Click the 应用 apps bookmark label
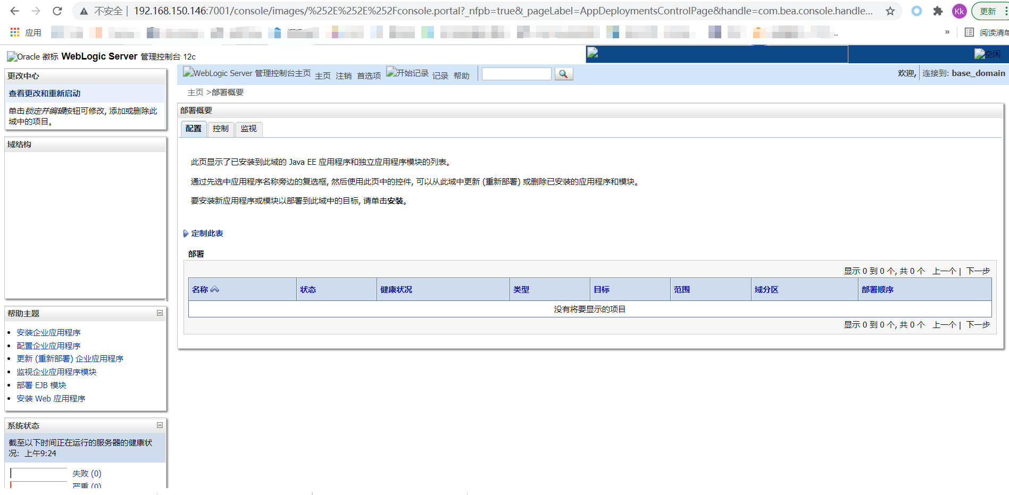This screenshot has height=495, width=1009. [x=33, y=32]
